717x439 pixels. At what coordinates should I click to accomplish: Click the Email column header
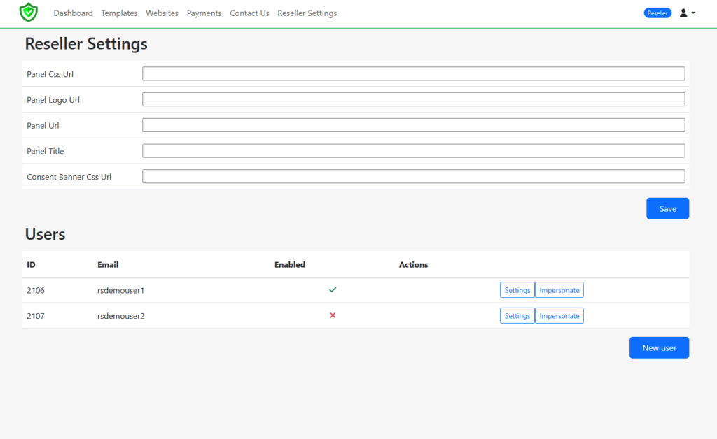coord(108,265)
